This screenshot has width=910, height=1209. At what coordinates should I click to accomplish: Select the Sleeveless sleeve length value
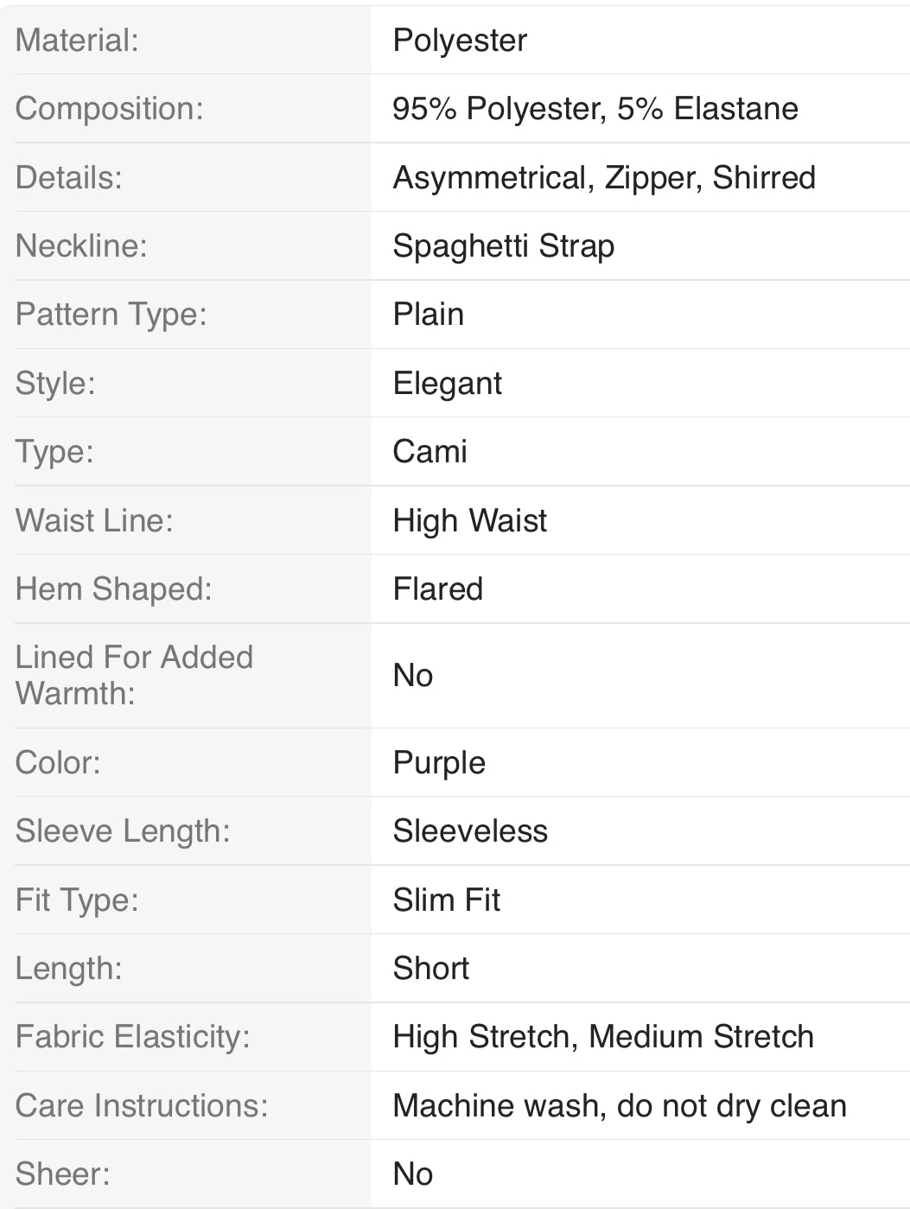(x=470, y=831)
